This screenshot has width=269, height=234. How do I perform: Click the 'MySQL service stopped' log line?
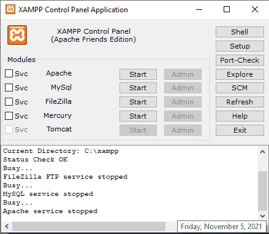[x=48, y=194]
